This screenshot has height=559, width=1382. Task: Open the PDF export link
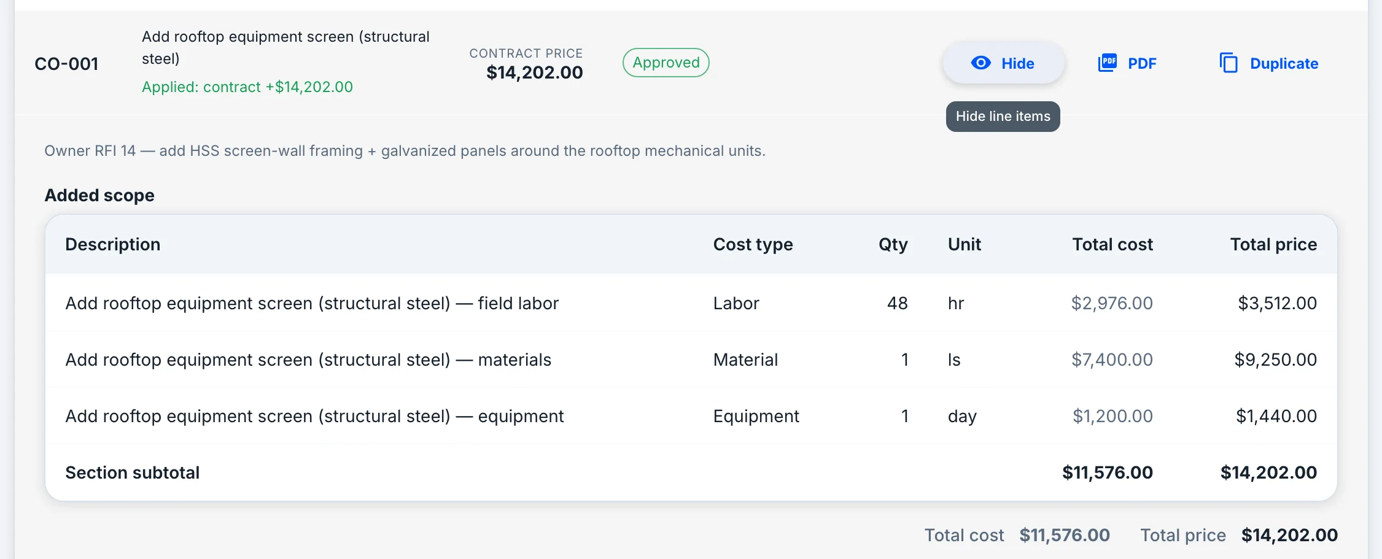1127,63
